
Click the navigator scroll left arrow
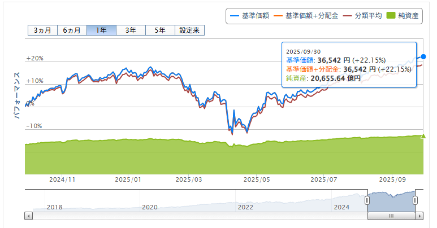pyautogui.click(x=28, y=216)
